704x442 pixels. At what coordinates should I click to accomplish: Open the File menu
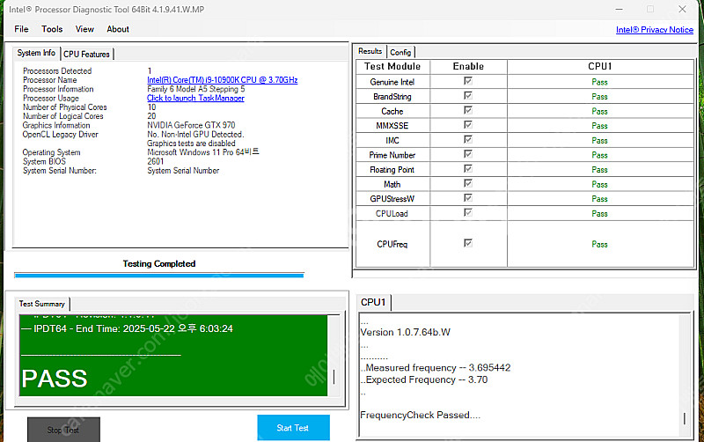click(21, 29)
